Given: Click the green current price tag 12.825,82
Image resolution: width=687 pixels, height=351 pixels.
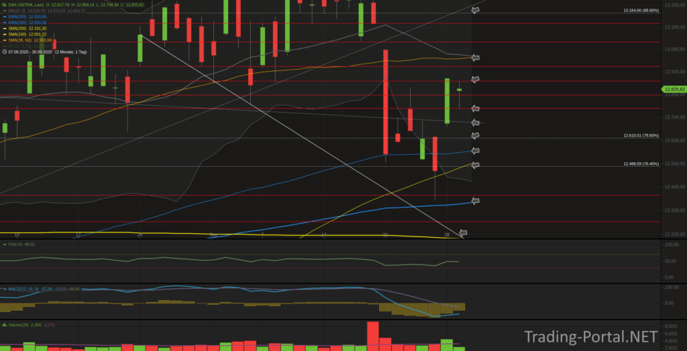Looking at the screenshot, I should point(675,89).
